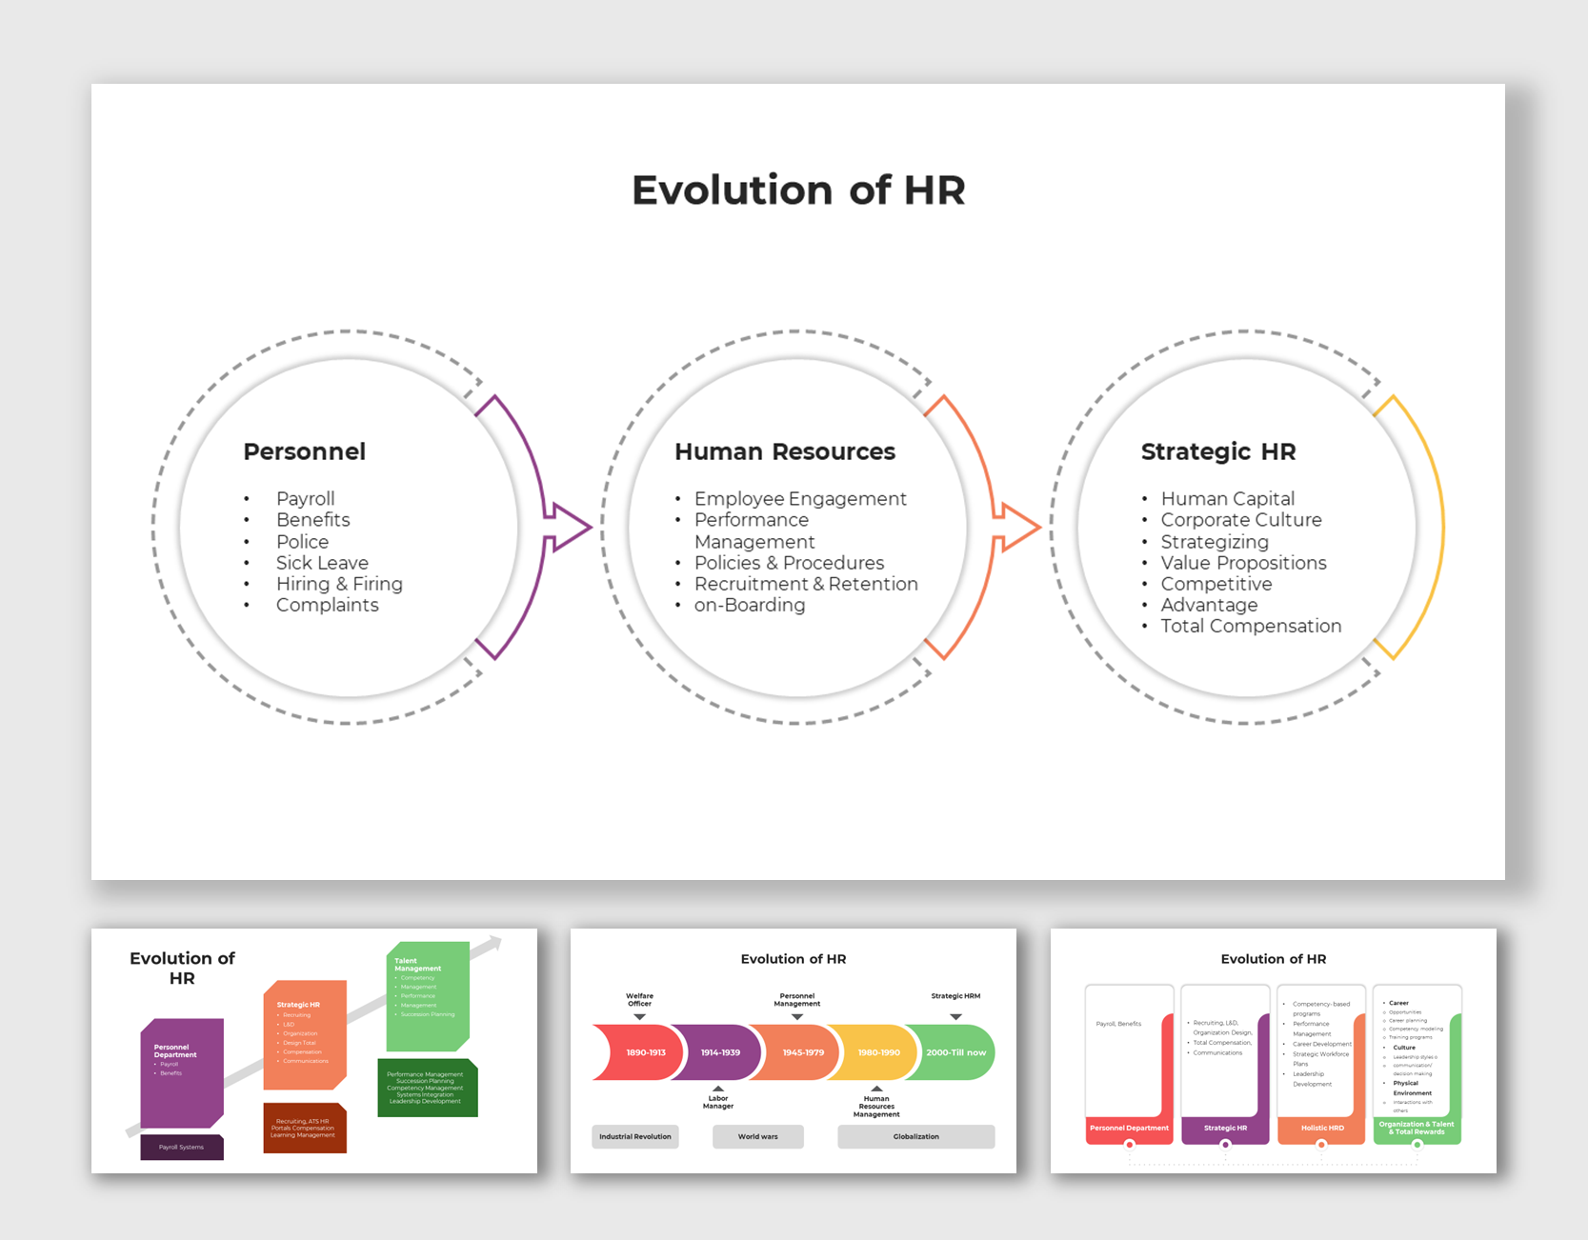Select the red 1890-1913 timeline segment
The image size is (1588, 1240).
click(646, 1052)
